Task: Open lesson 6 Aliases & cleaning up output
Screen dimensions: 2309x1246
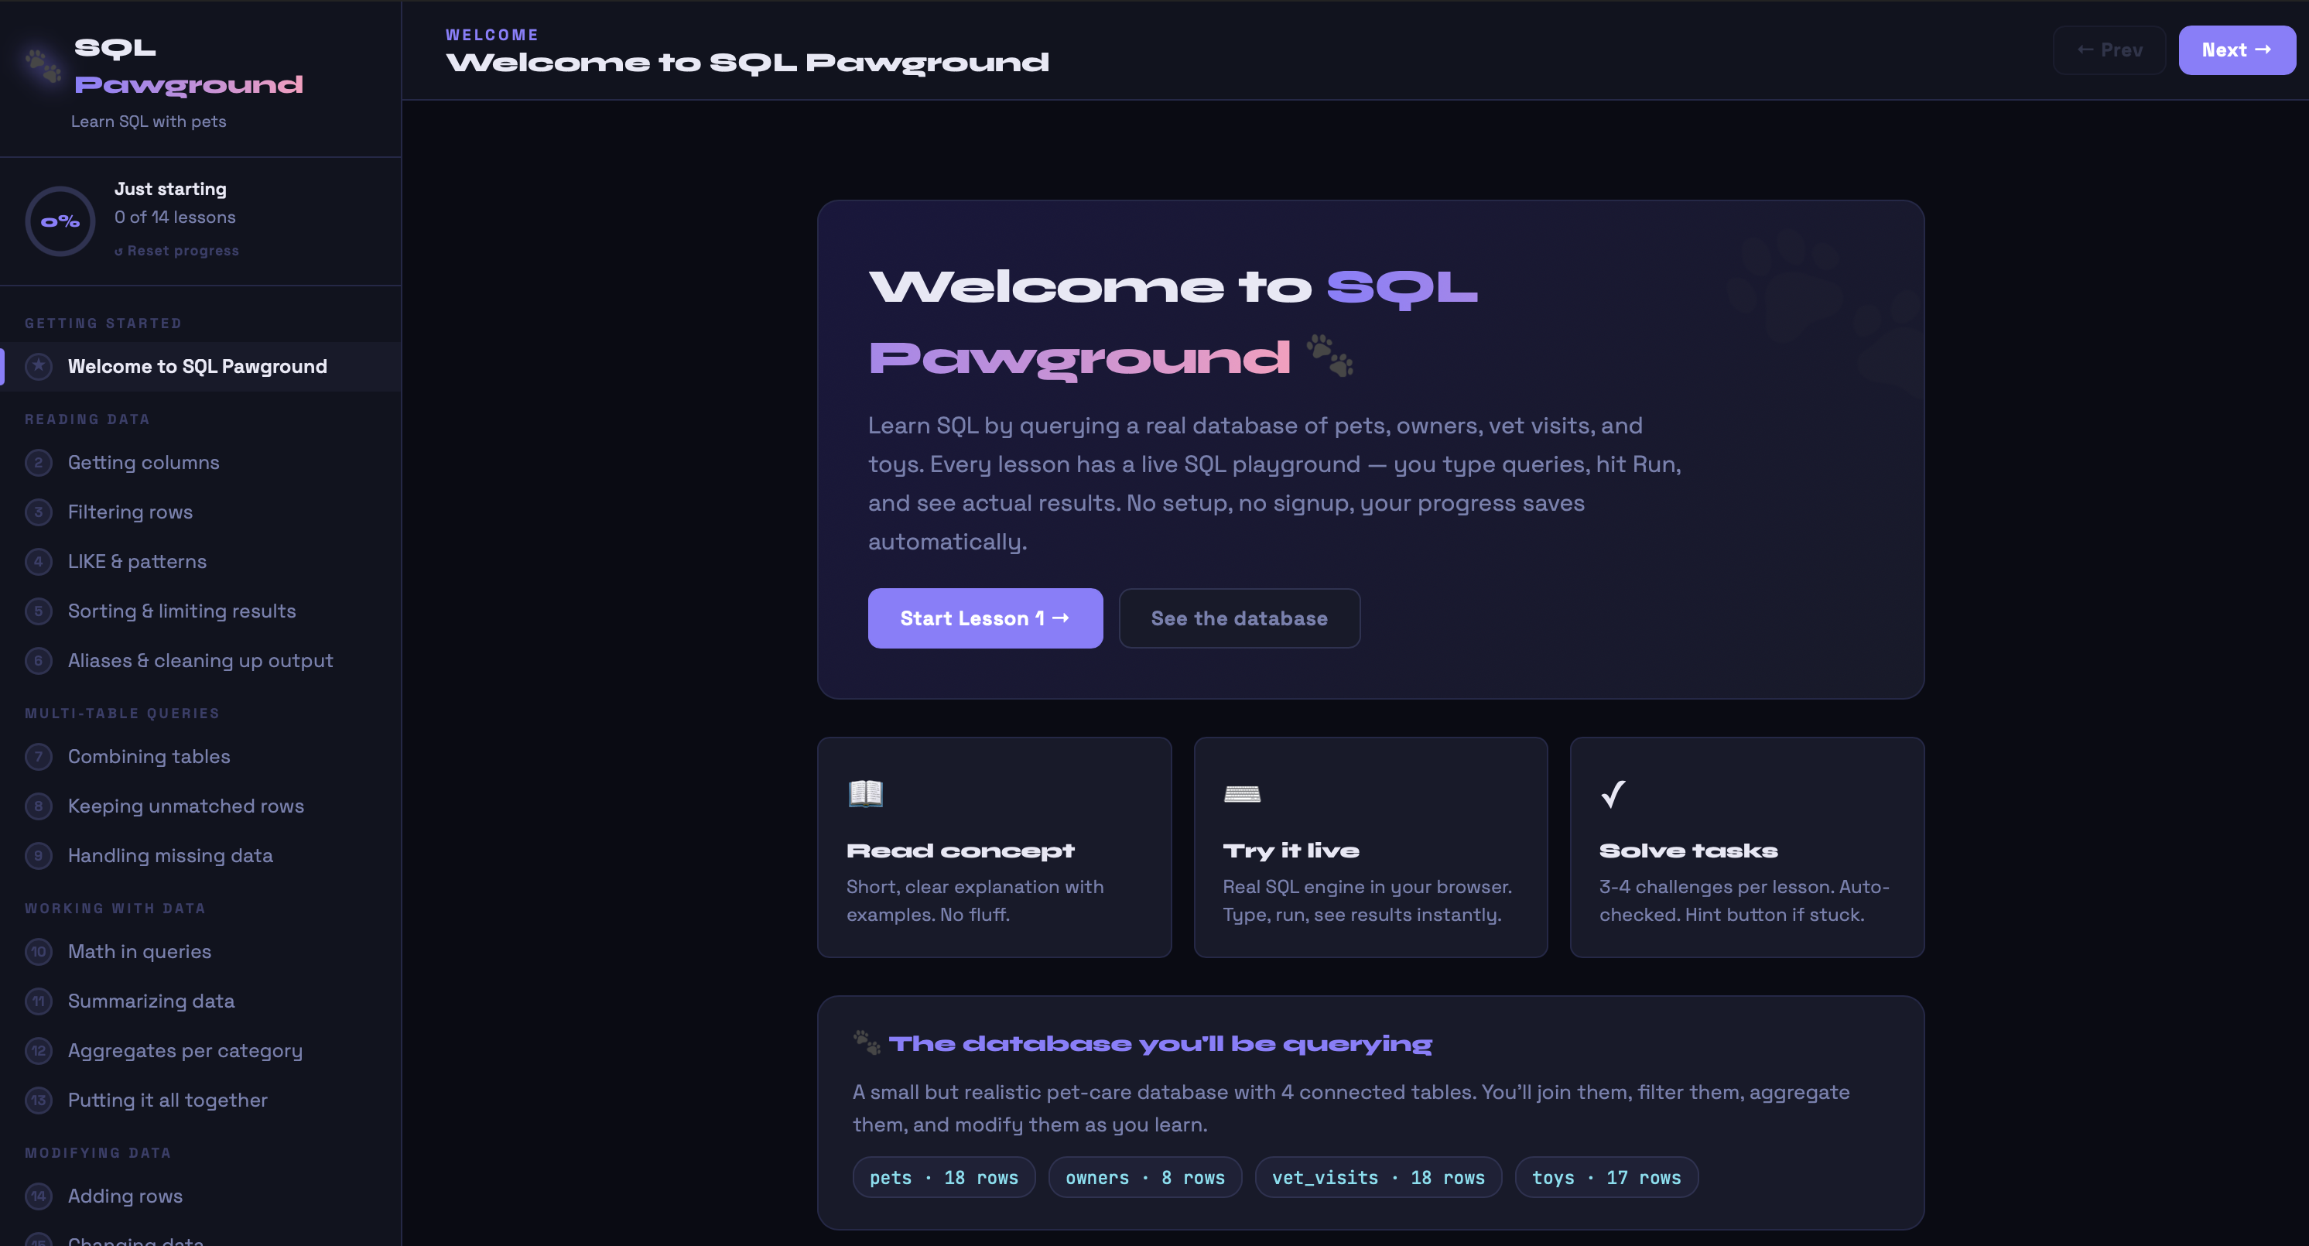Action: tap(200, 661)
